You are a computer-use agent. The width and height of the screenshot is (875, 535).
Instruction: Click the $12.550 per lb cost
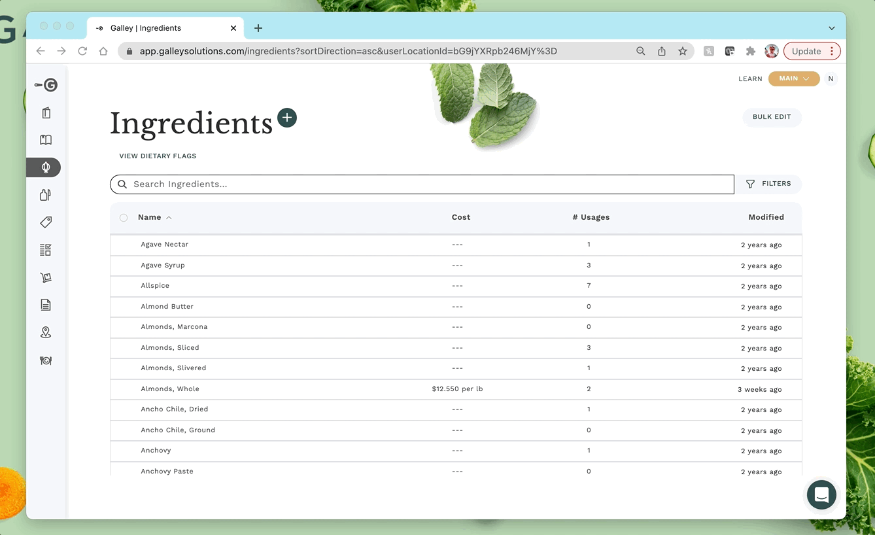457,389
